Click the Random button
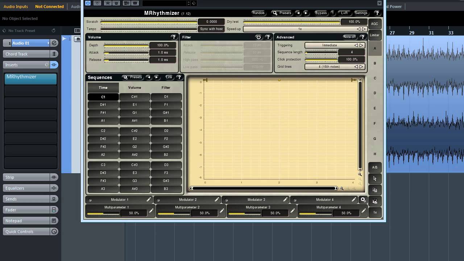 (x=258, y=13)
